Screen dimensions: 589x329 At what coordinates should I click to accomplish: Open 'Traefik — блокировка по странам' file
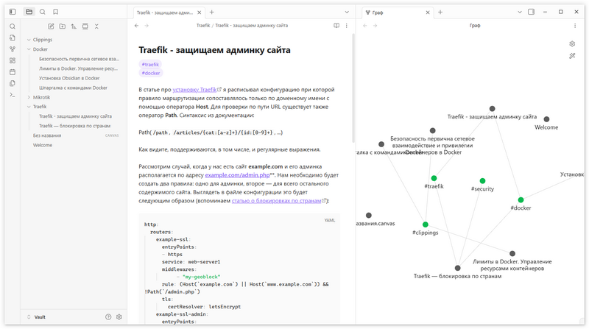coord(76,126)
